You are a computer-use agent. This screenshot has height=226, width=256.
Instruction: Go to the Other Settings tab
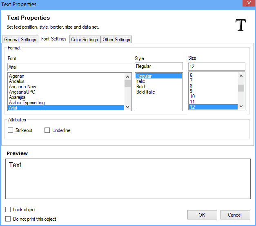[116, 40]
